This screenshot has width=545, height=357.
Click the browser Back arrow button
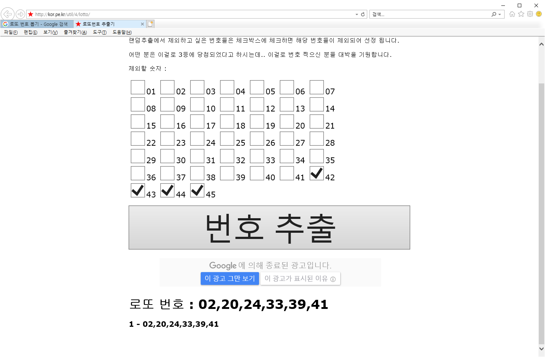point(7,14)
